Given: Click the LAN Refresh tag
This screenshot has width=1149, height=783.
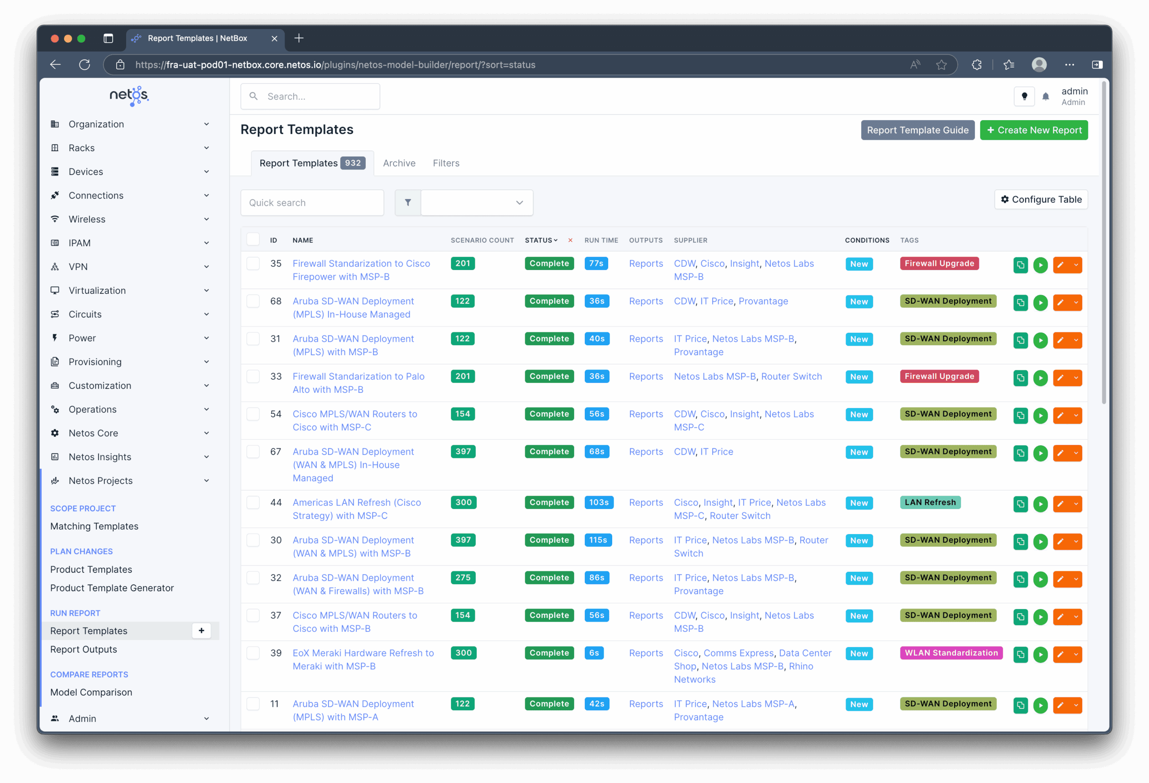Looking at the screenshot, I should click(930, 502).
